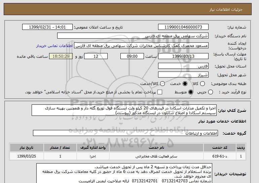This screenshot has width=259, height=183.
Task: Click the تاریخ نیاز column header
Action: (27, 147)
